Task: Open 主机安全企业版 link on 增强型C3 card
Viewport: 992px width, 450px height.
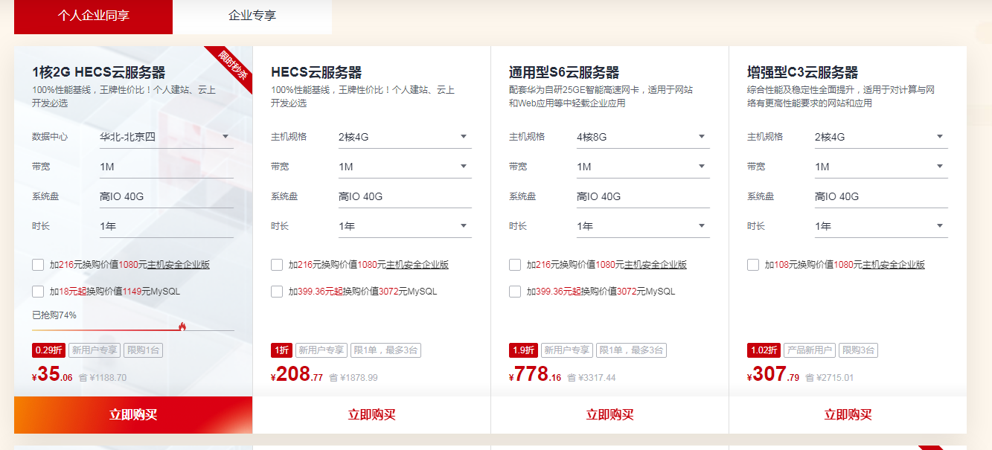Action: click(x=894, y=265)
